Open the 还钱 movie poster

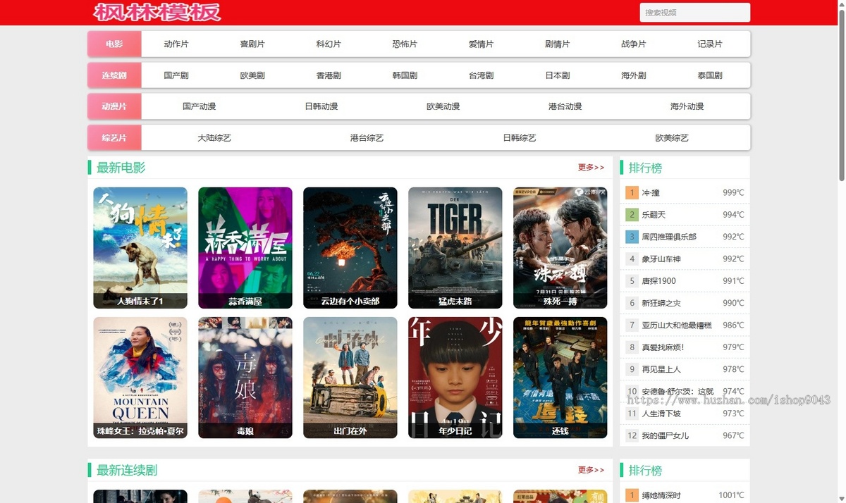(x=560, y=378)
